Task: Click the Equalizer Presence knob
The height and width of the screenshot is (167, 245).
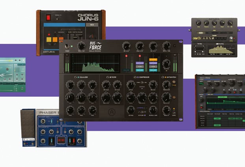Action: point(81,98)
